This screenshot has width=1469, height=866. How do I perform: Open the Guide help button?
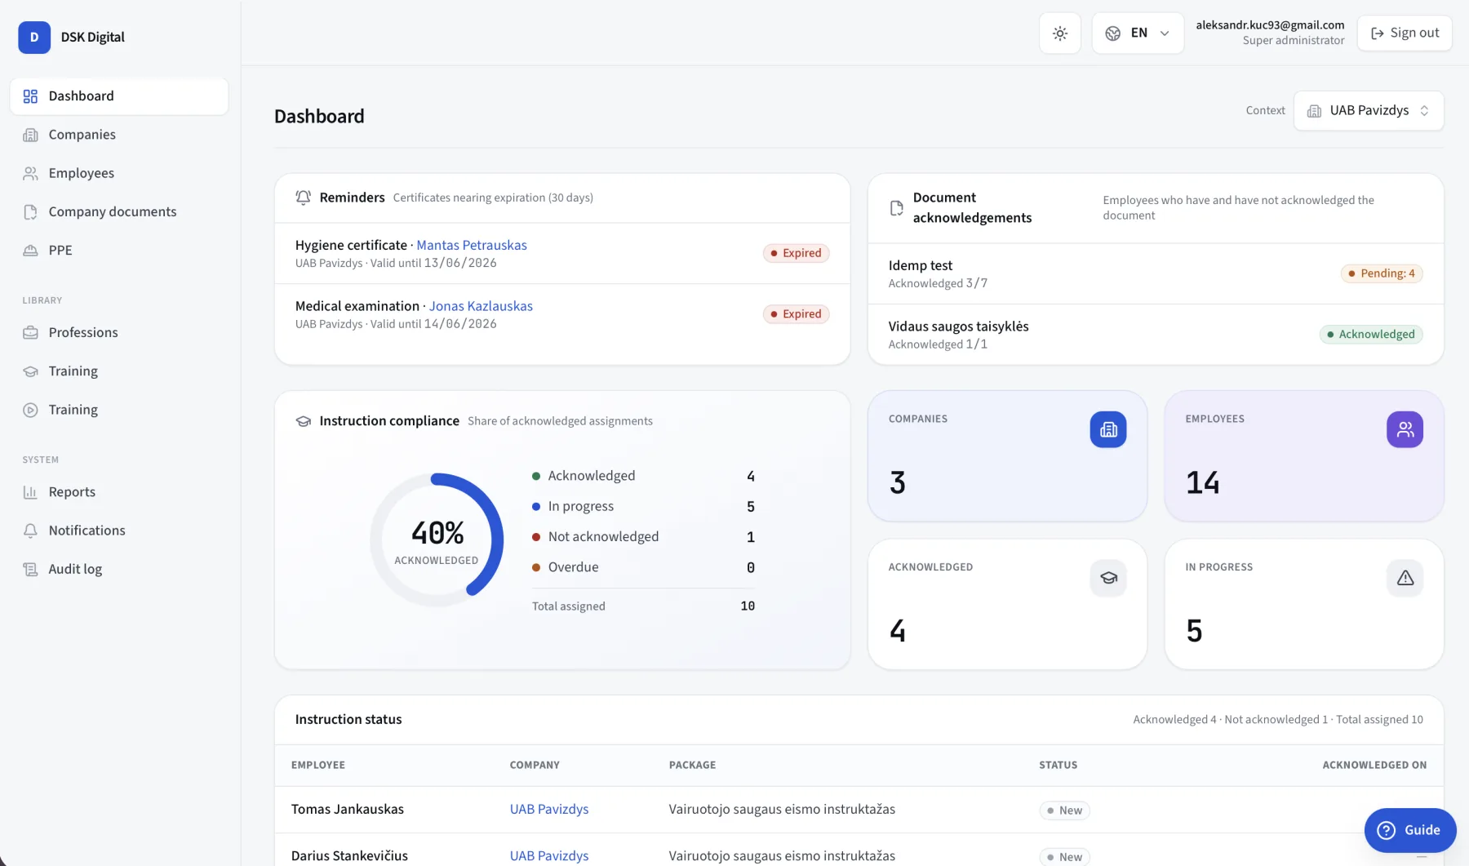click(1409, 830)
